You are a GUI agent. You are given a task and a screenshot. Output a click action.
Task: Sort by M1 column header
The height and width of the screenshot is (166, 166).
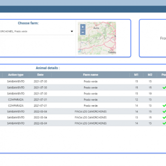coord(136,75)
